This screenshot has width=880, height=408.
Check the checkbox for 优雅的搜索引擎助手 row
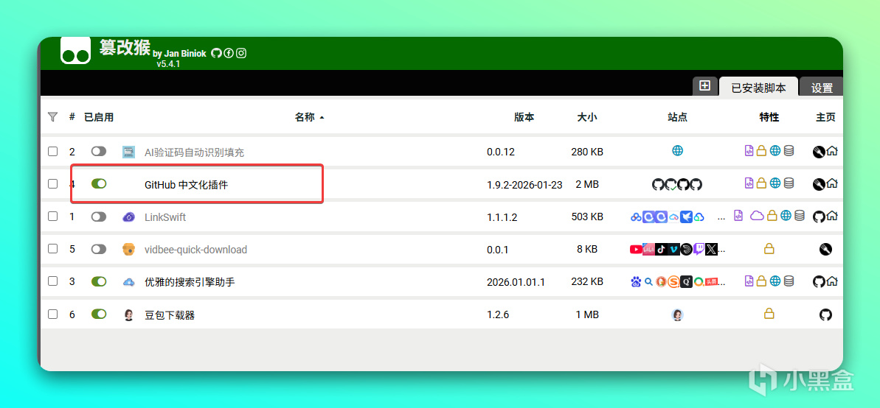[53, 281]
